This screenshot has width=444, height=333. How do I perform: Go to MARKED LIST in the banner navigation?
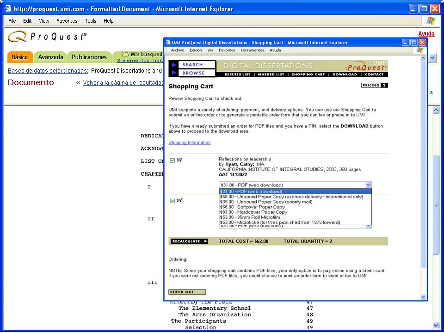271,74
